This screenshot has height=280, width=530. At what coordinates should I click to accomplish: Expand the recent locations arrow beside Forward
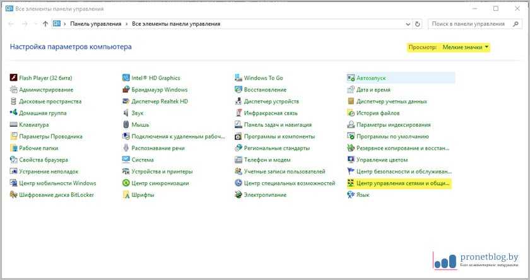pos(35,24)
